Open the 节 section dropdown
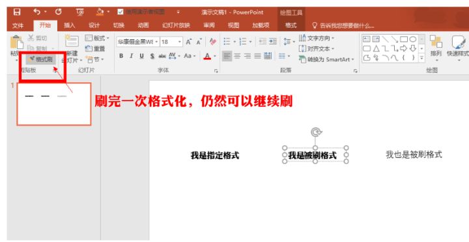Viewport: 469px width, 242px height. 95,59
